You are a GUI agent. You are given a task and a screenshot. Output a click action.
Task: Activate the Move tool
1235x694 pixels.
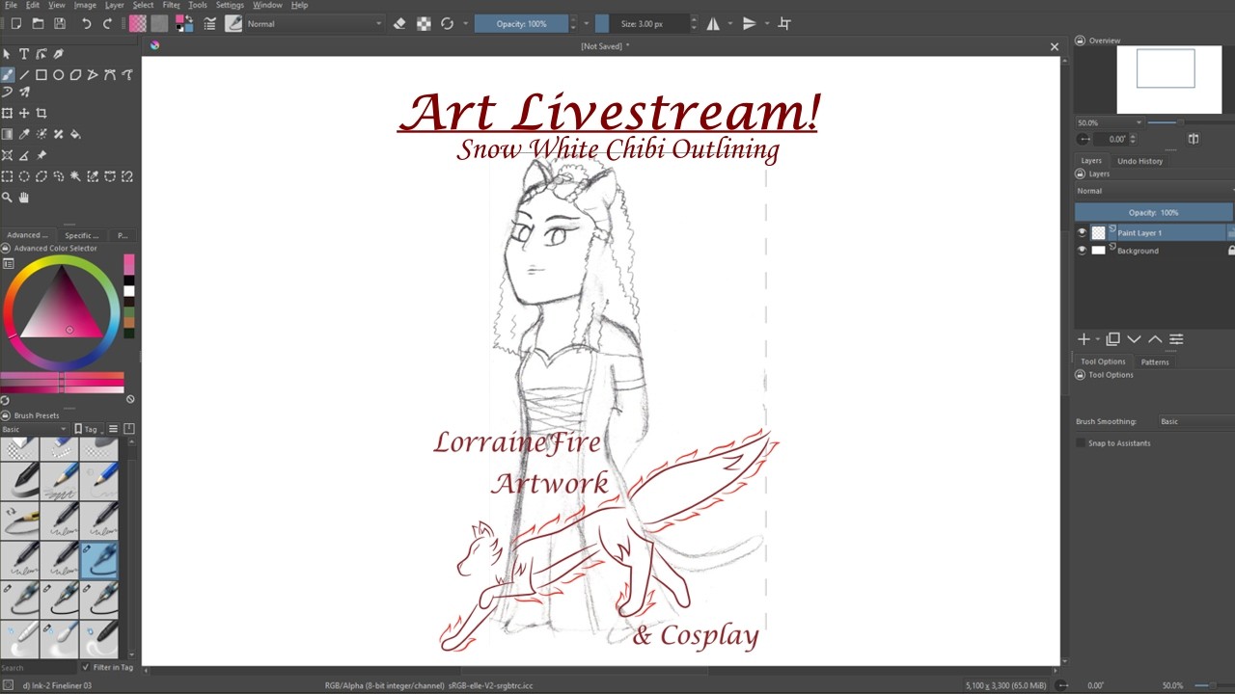coord(24,113)
